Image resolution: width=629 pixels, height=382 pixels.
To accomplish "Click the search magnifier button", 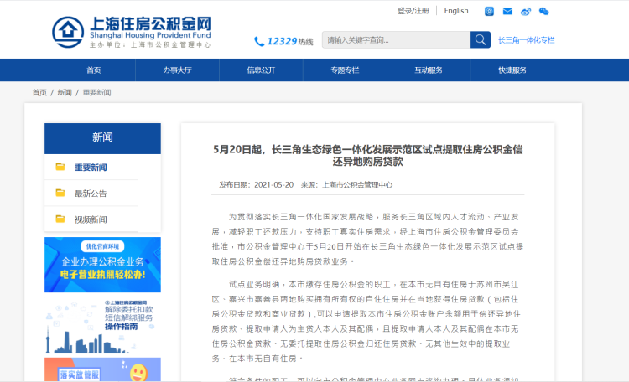I will (x=481, y=39).
